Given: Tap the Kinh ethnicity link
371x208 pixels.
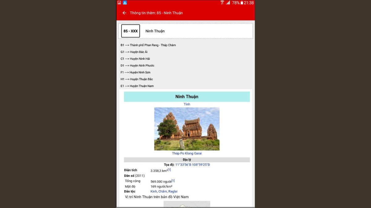Looking at the screenshot, I should 154,191.
